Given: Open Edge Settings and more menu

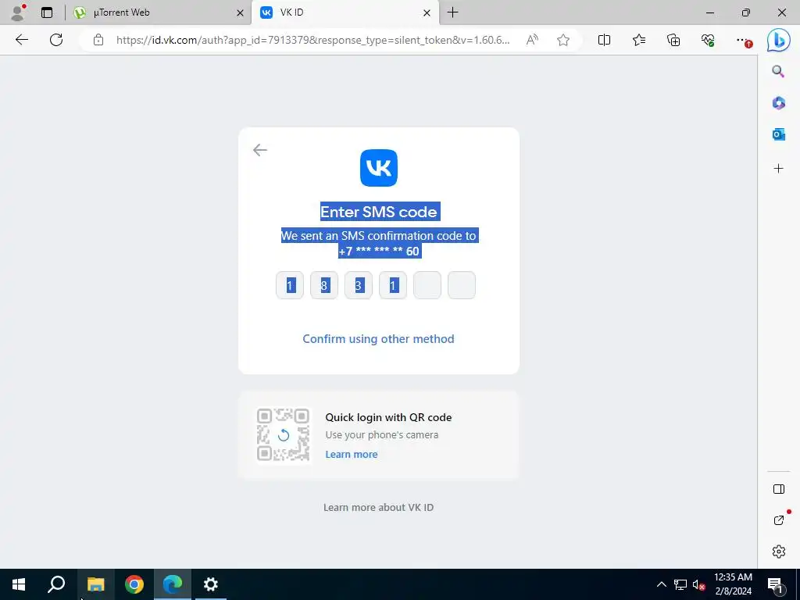Looking at the screenshot, I should [x=744, y=41].
